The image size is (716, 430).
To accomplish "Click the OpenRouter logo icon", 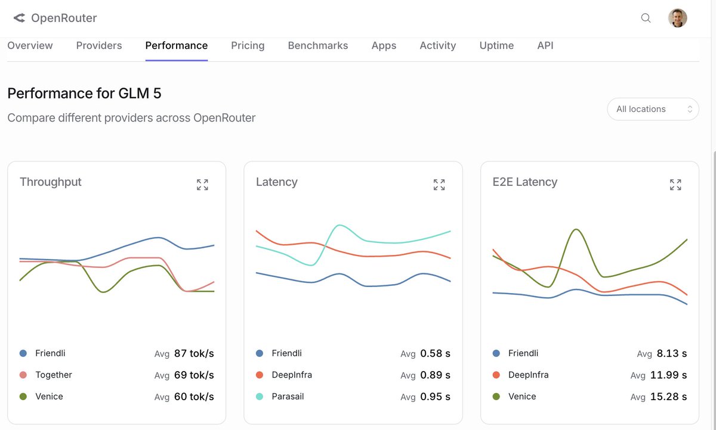I will pos(19,18).
